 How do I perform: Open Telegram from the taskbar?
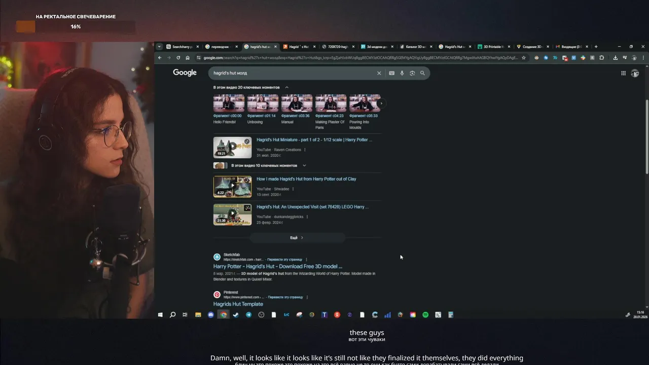(x=248, y=315)
